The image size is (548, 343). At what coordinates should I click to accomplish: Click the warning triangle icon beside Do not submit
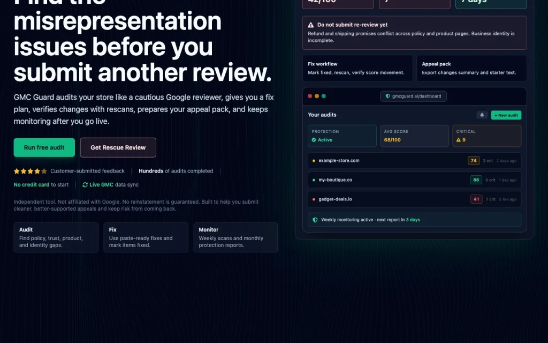pos(311,25)
